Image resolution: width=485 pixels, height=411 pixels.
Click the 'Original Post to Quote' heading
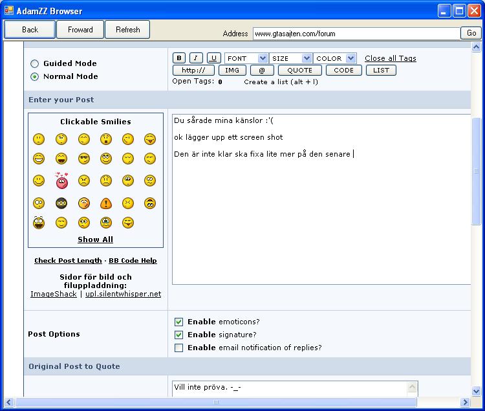pyautogui.click(x=74, y=366)
